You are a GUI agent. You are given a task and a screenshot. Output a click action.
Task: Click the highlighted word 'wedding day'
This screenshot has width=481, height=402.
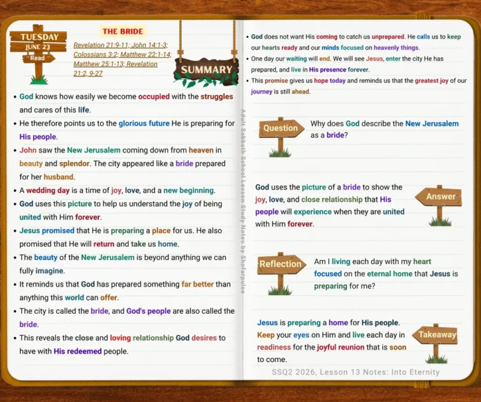(x=48, y=190)
